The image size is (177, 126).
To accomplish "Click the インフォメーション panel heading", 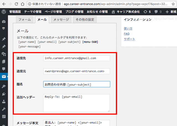I will coord(137,20).
